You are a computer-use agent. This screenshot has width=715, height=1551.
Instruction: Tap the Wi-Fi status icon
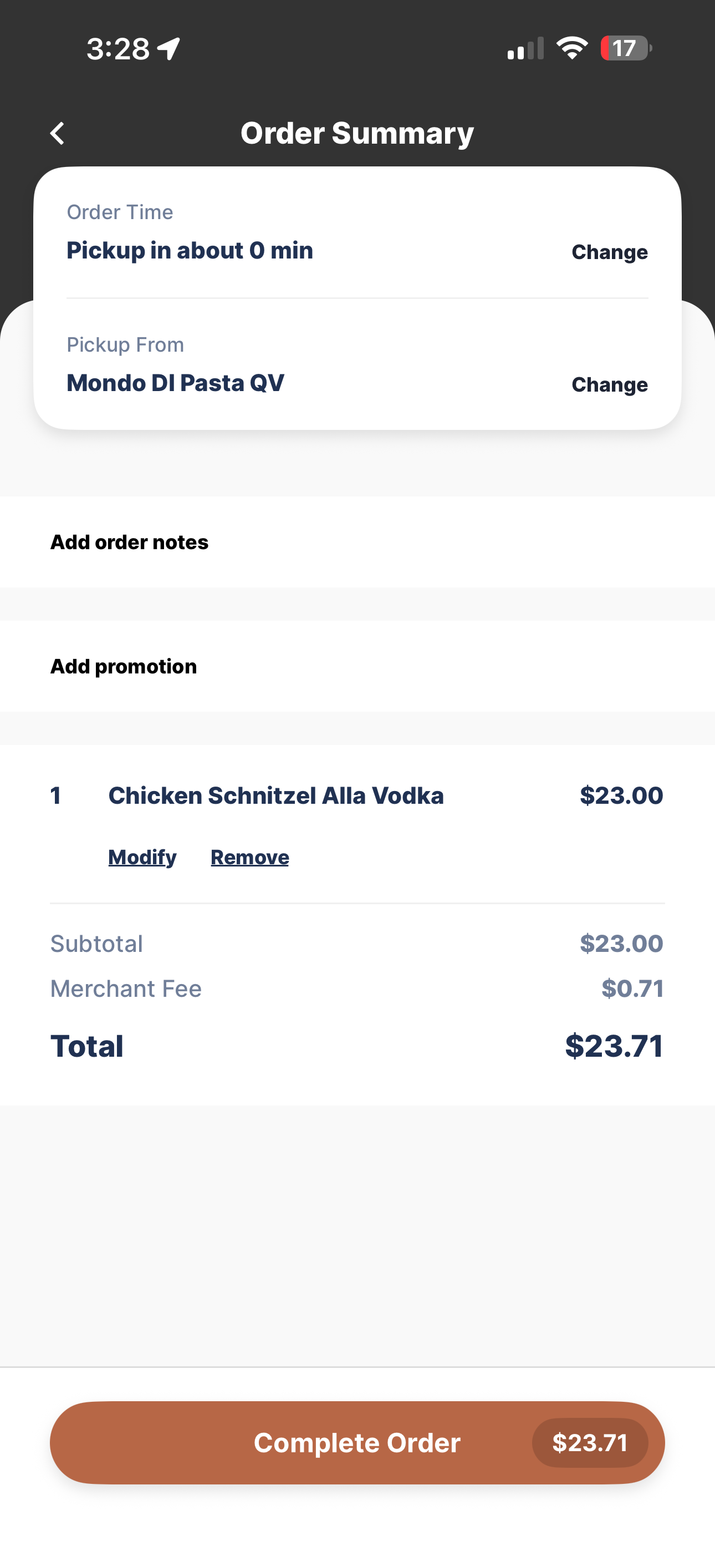point(572,48)
